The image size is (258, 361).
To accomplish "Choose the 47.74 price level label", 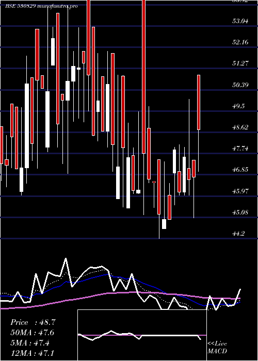I will (240, 149).
